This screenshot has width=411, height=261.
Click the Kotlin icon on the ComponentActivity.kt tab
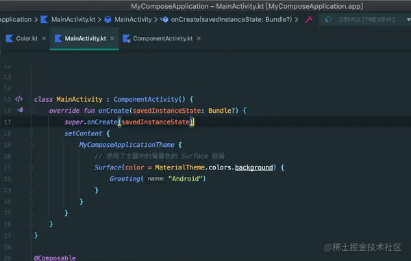pyautogui.click(x=126, y=38)
